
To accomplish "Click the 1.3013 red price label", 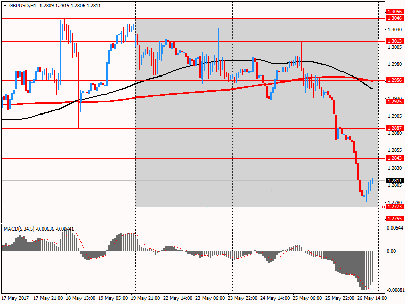I will [395, 41].
